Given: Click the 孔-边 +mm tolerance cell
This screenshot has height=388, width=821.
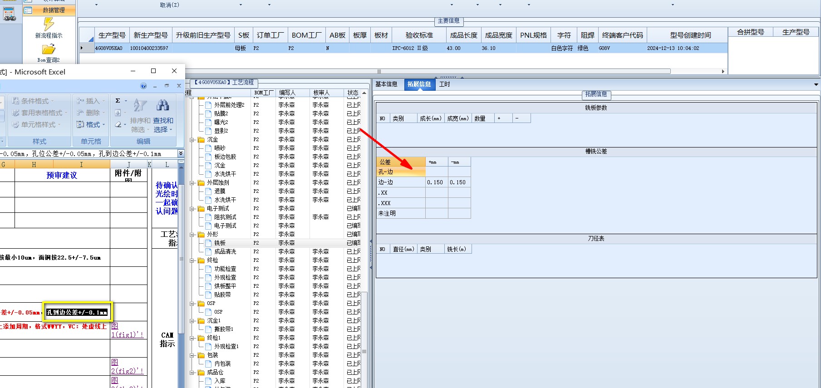Looking at the screenshot, I should pos(437,172).
